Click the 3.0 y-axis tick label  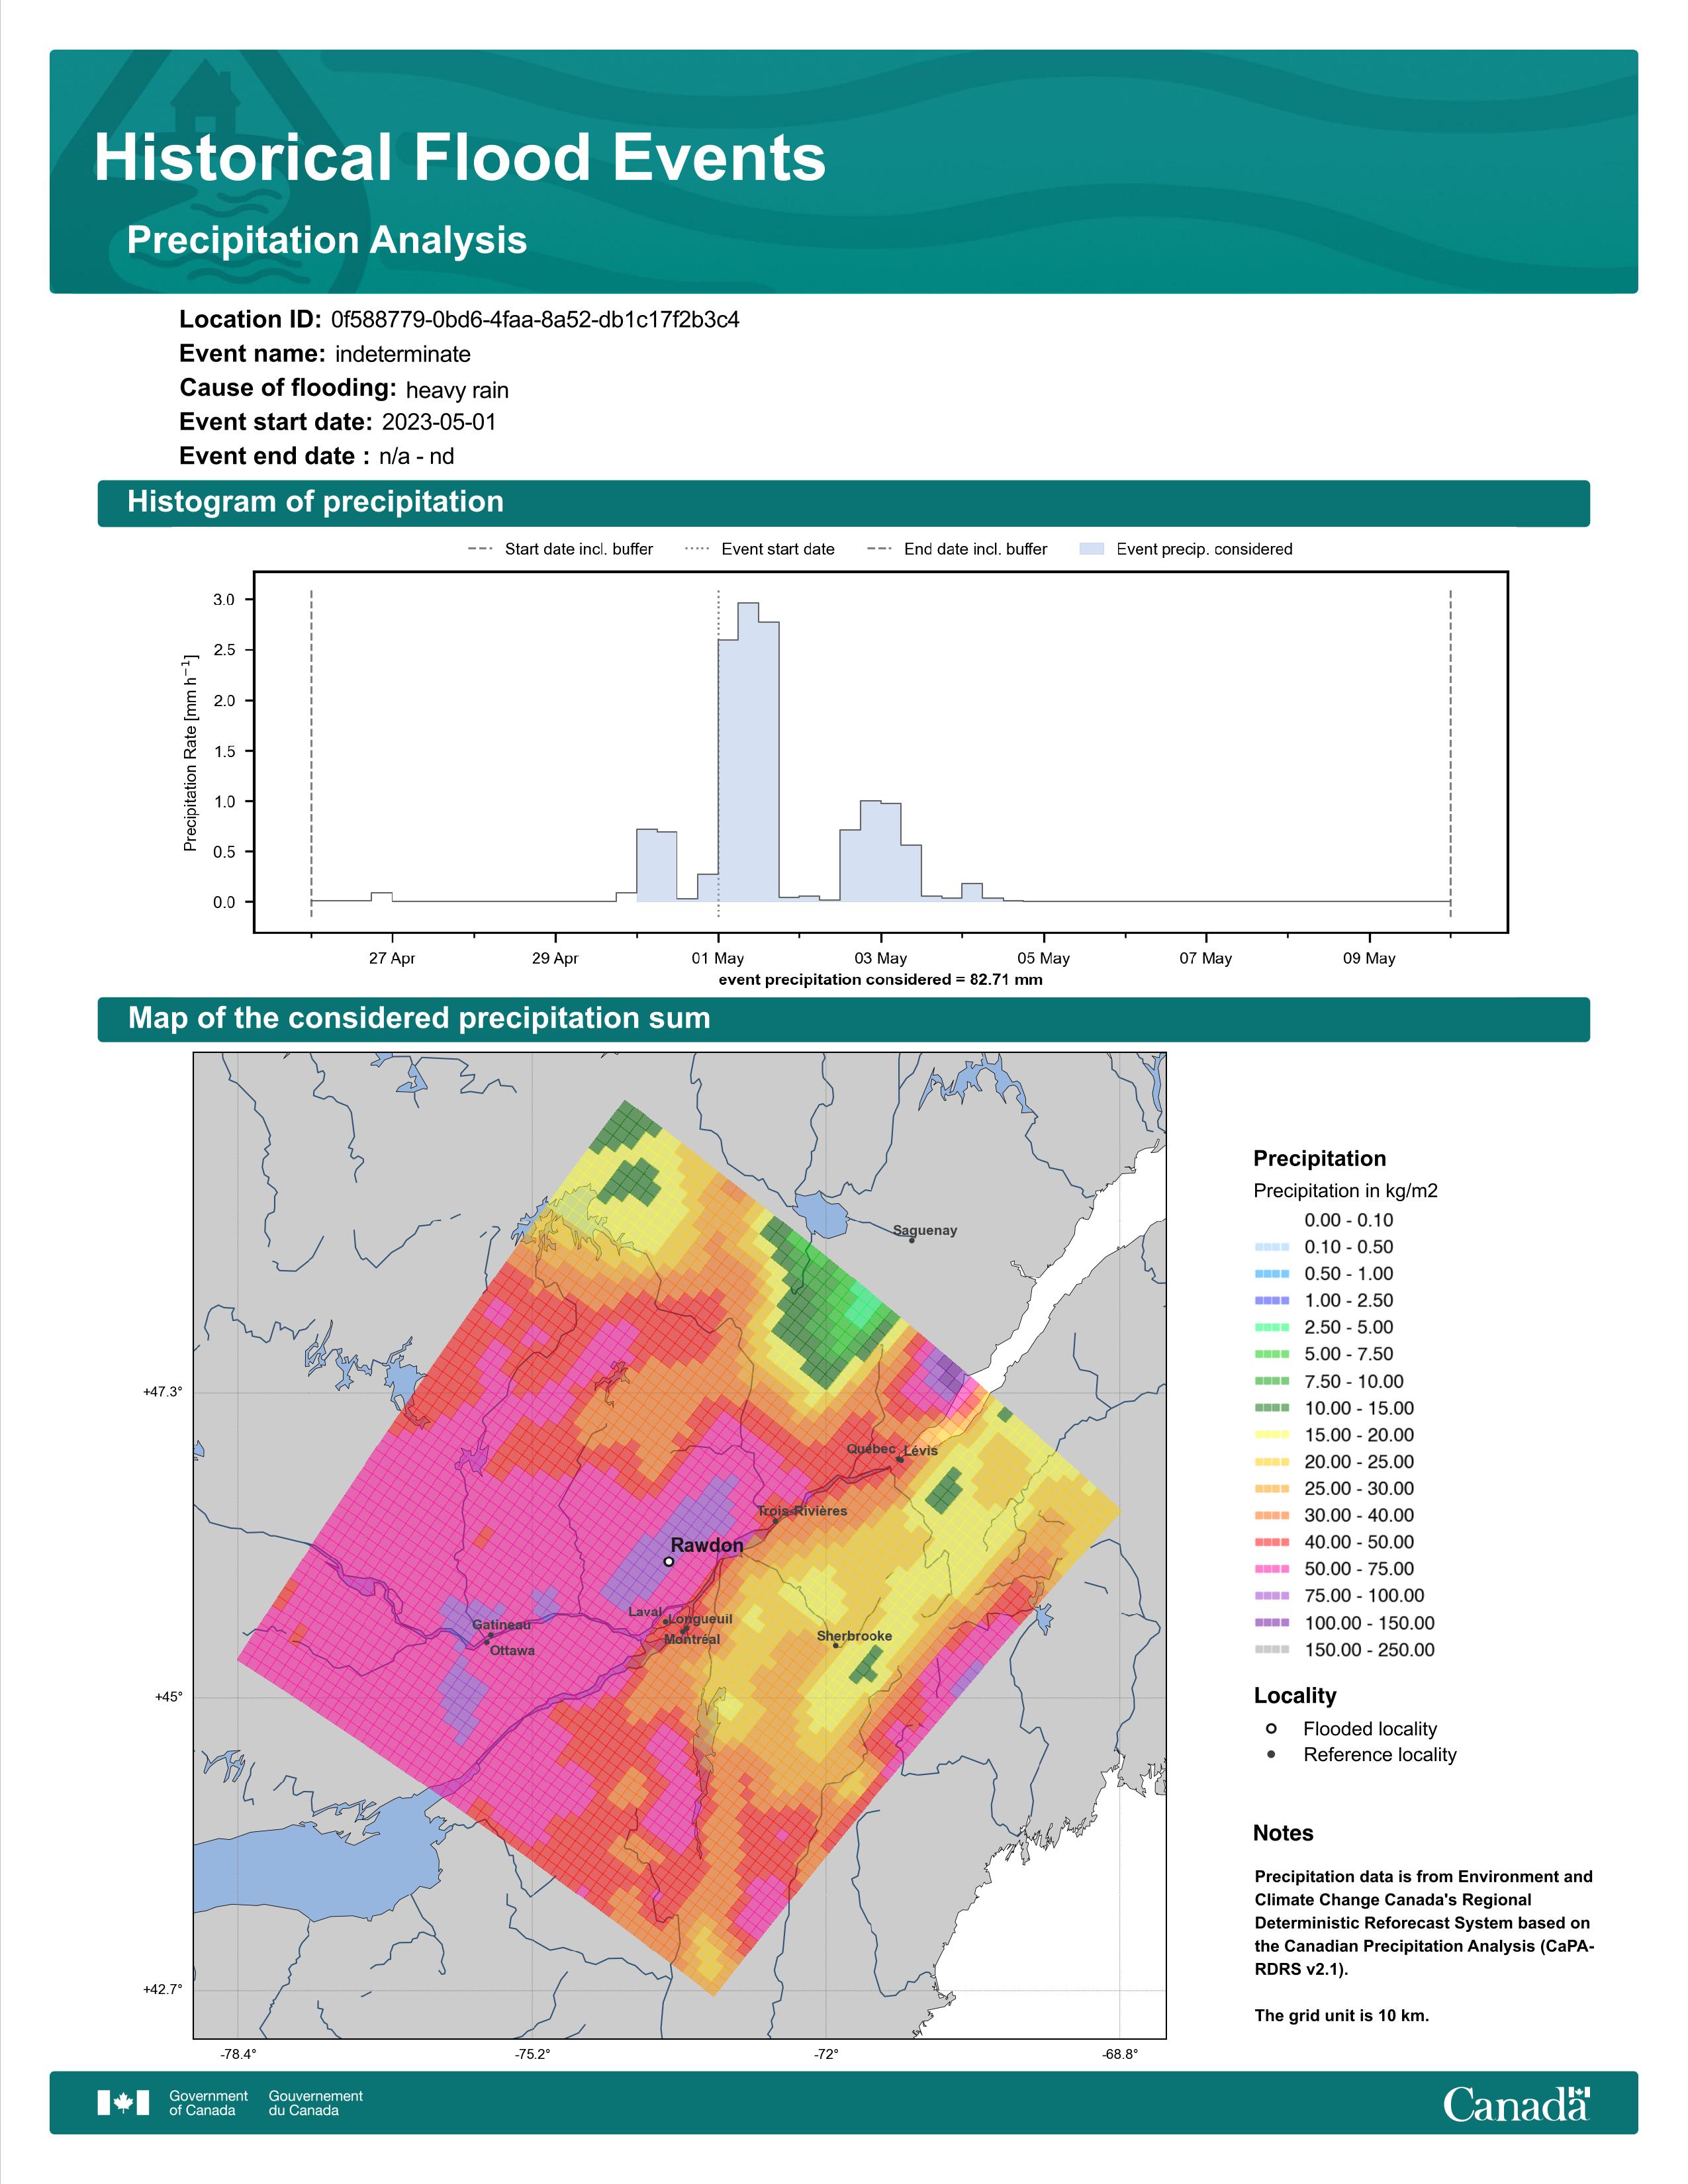224,600
